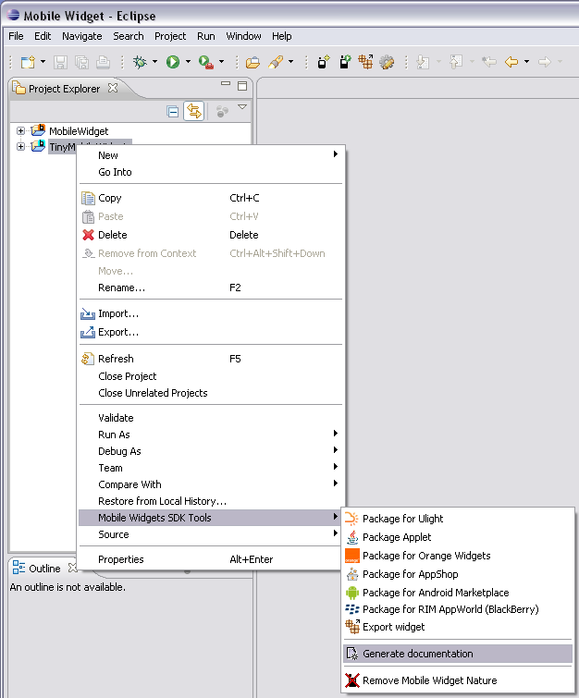Open the Team submenu
Image resolution: width=579 pixels, height=698 pixels.
point(210,468)
